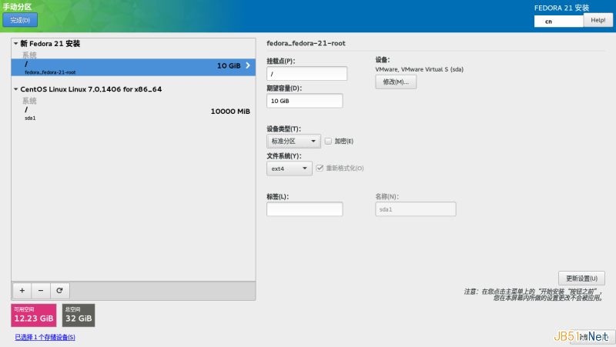This screenshot has height=347, width=616.
Task: Open the 已选择 1 个存储设备(S) link
Action: click(x=45, y=337)
